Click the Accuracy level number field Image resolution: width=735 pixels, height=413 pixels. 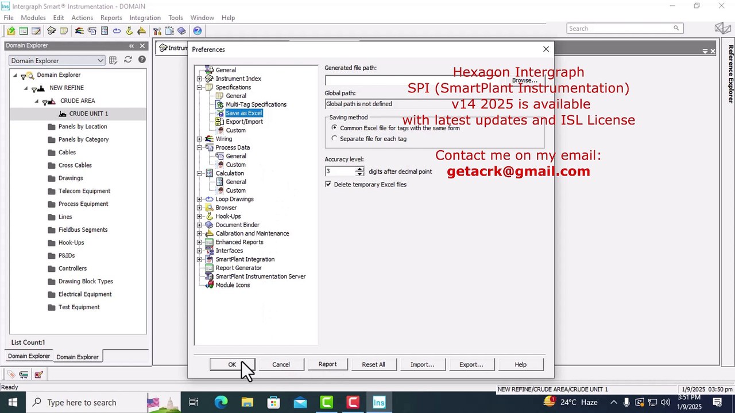pos(341,171)
